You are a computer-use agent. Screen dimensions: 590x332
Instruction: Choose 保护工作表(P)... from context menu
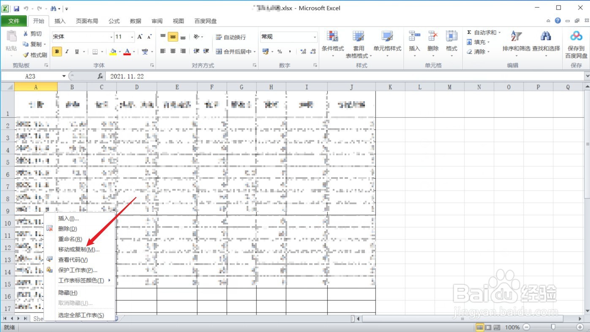[x=79, y=270]
